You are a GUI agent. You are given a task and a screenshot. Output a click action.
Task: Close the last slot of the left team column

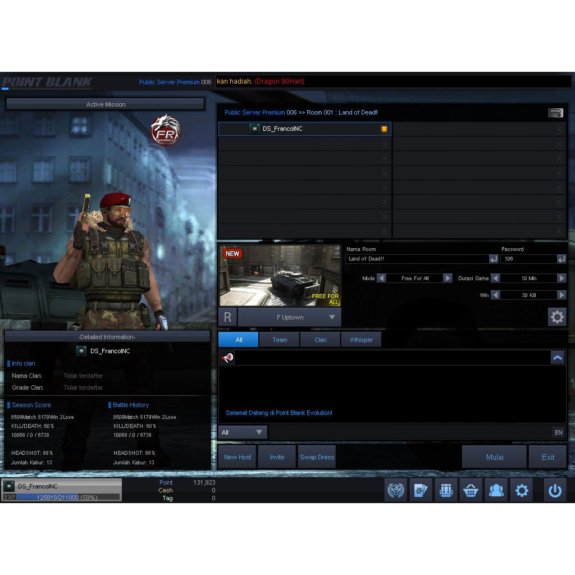(x=384, y=231)
